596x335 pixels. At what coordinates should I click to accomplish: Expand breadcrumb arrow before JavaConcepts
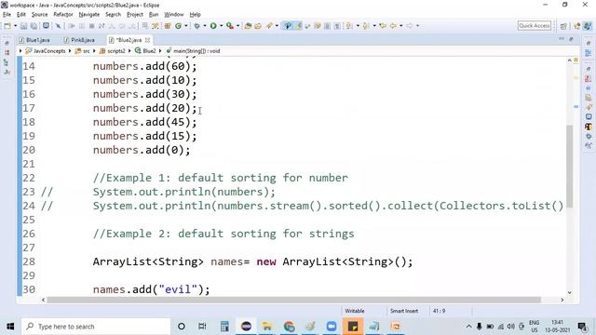coord(20,51)
